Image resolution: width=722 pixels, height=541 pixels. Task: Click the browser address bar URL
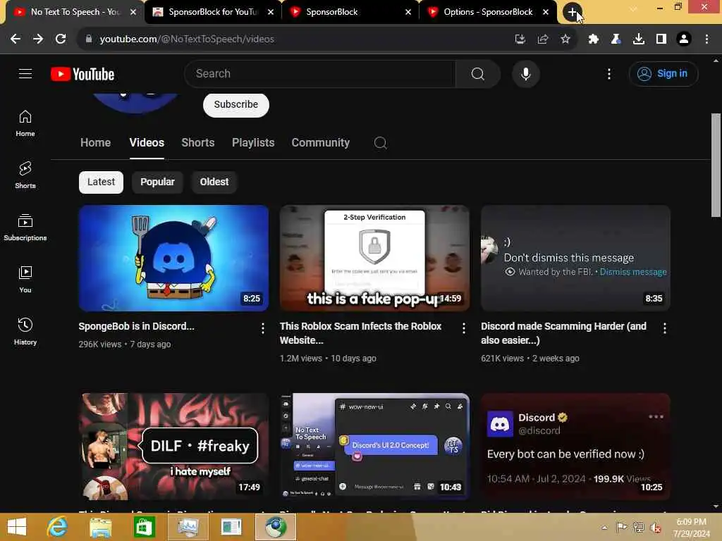pyautogui.click(x=187, y=39)
